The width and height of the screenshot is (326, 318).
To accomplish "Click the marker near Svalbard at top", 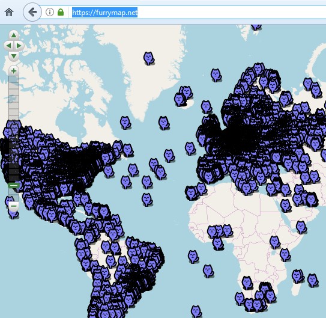I will tap(256, 27).
